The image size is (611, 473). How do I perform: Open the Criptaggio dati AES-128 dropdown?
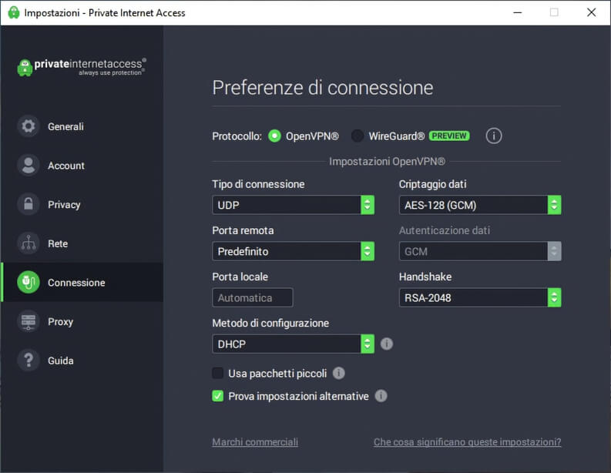coord(480,205)
